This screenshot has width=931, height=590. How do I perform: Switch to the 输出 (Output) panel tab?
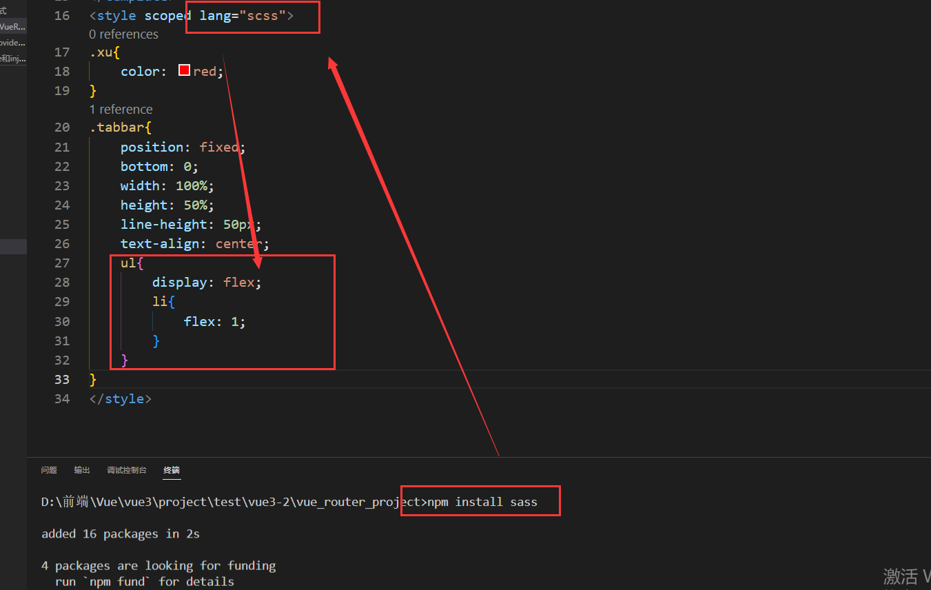82,470
